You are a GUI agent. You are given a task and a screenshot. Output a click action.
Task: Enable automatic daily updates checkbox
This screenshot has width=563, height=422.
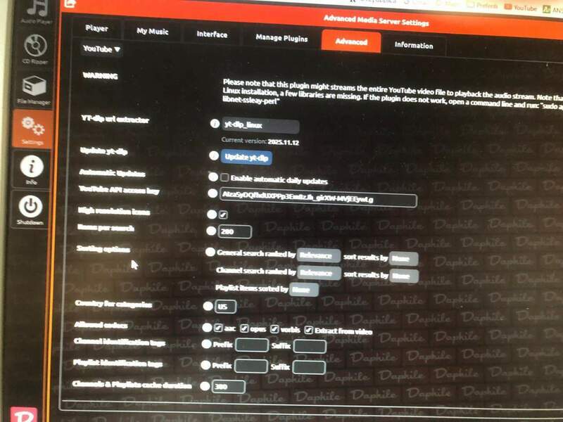point(224,177)
